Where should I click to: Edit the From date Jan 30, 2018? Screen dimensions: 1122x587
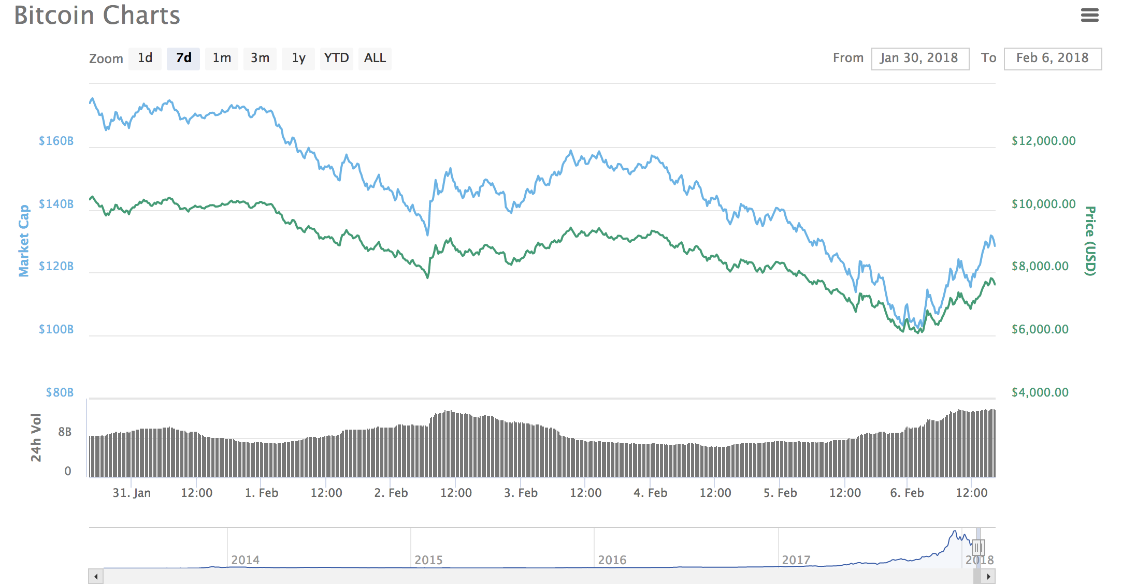coord(920,58)
